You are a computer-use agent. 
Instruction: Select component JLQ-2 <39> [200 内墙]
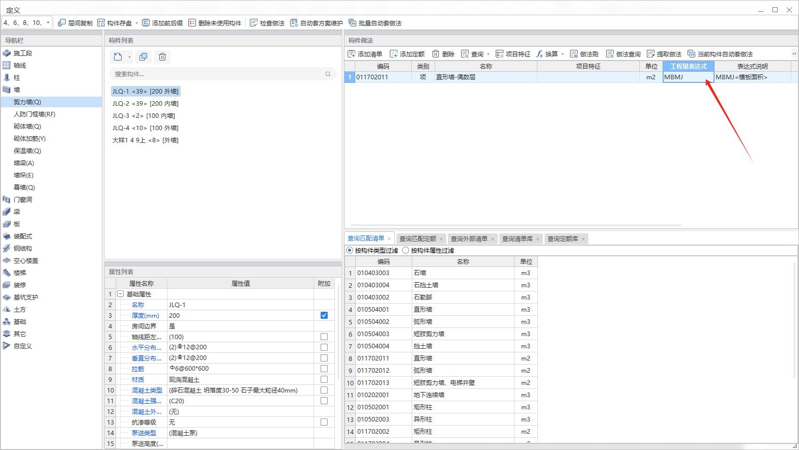pyautogui.click(x=146, y=103)
